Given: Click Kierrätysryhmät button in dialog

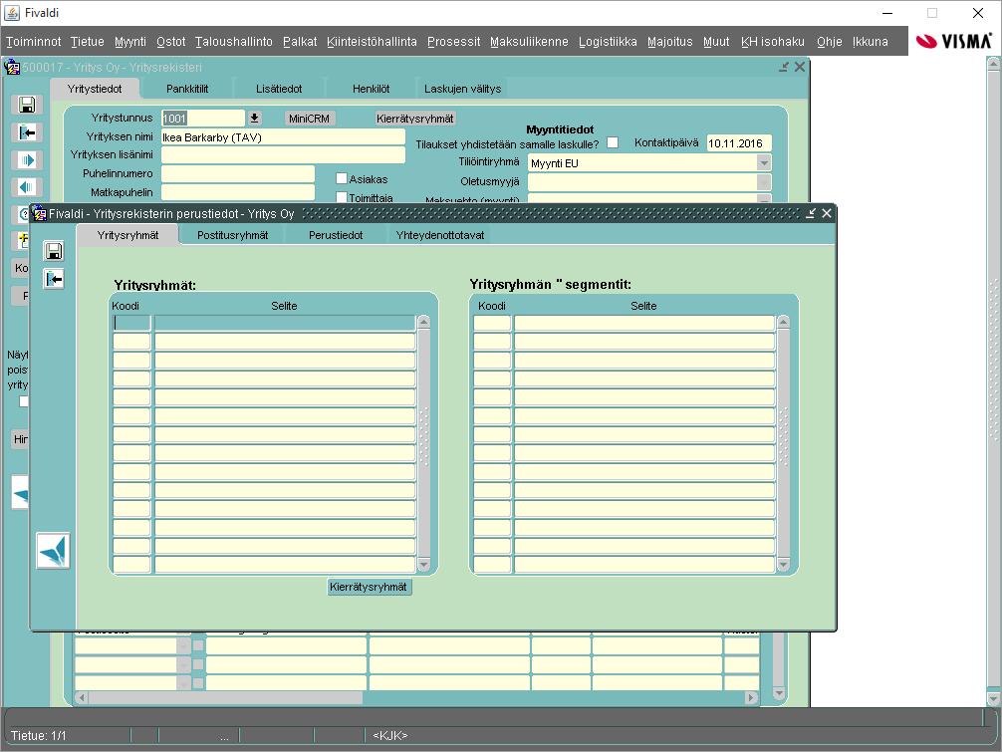Looking at the screenshot, I should tap(369, 587).
